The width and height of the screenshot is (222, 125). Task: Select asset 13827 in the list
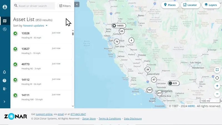41,51
